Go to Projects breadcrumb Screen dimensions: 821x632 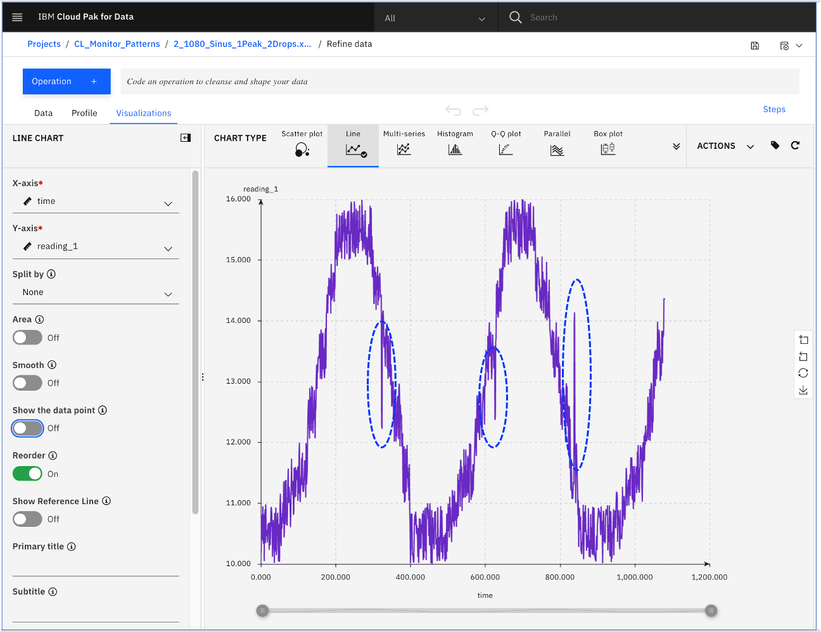click(44, 44)
